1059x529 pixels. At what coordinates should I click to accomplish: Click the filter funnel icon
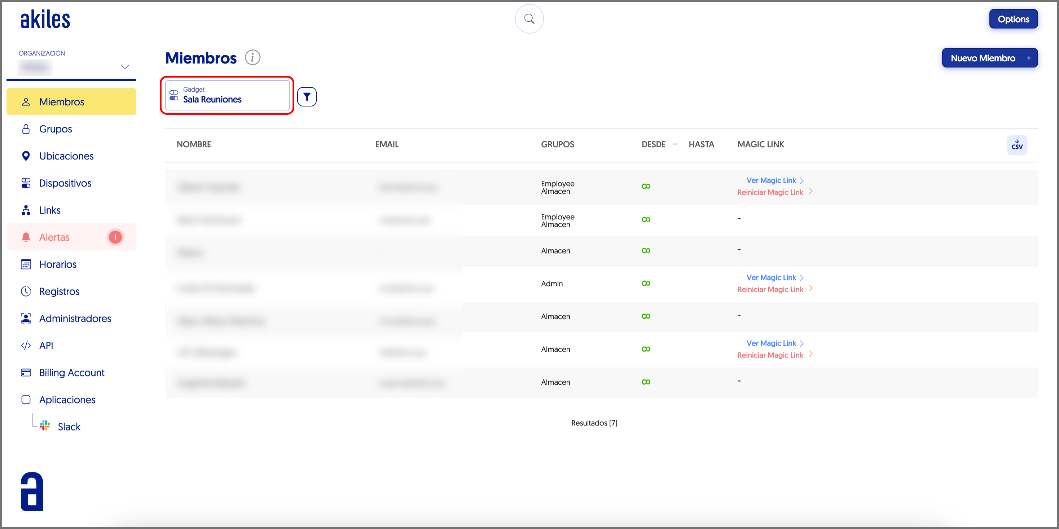[307, 97]
